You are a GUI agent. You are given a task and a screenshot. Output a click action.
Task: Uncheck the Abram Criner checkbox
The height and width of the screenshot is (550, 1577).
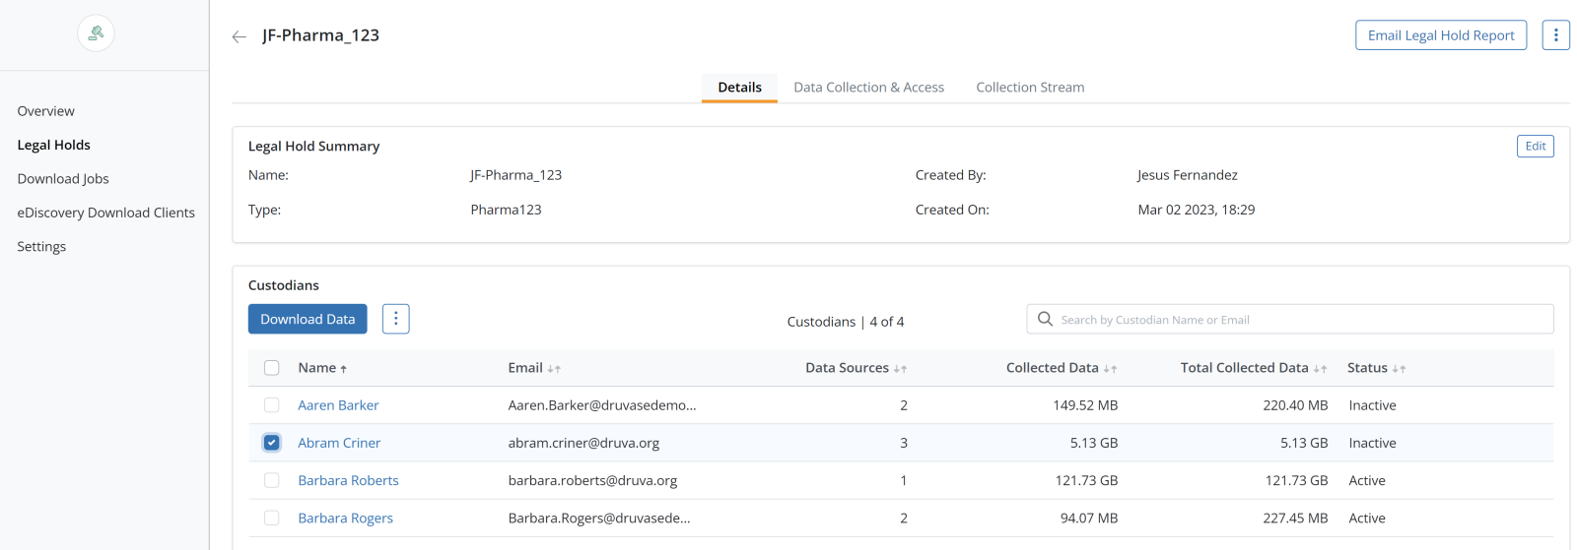272,443
